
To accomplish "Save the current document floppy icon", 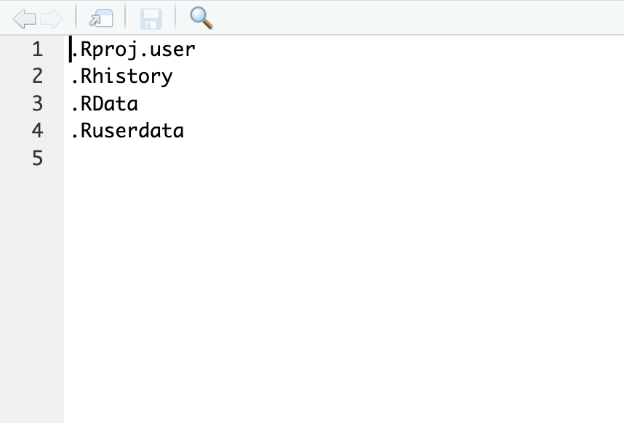I will (x=151, y=19).
